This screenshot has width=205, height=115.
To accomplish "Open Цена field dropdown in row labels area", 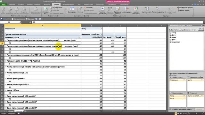I will 184,98.
